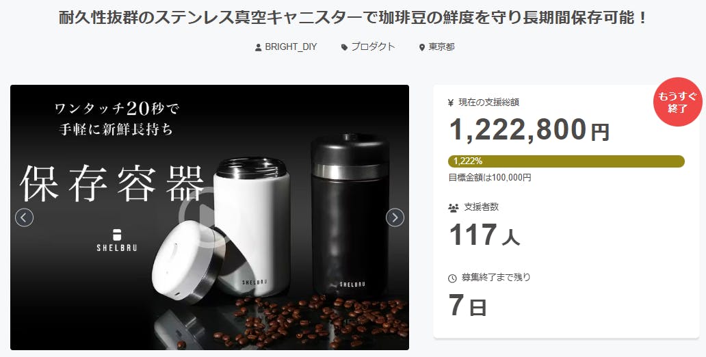Viewport: 706px width, 357px height.
Task: Show the previous slide with the left arrow
Action: coord(25,217)
